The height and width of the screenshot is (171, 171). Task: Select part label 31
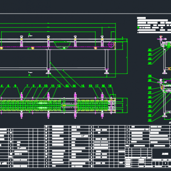pyautogui.click(x=150, y=111)
